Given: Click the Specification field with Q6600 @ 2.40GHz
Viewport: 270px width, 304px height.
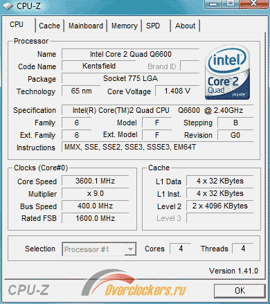Looking at the screenshot, I should [158, 110].
